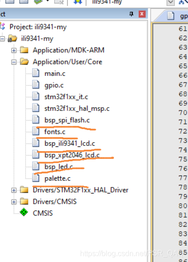Click line number 72 in the editor gutter
This screenshot has height=262, width=188.
click(183, 131)
